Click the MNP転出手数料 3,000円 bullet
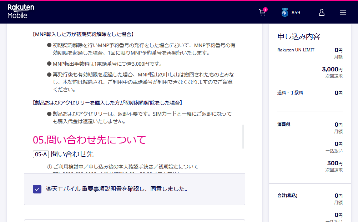The height and width of the screenshot is (222, 358). 107,64
